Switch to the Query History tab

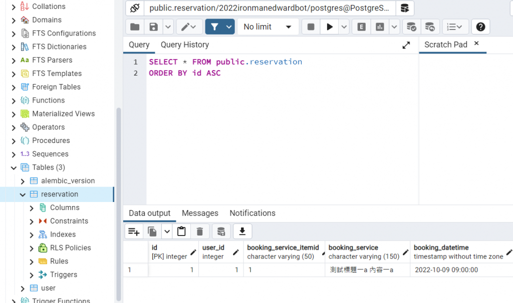click(x=185, y=44)
